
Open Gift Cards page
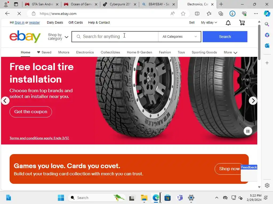(x=75, y=23)
